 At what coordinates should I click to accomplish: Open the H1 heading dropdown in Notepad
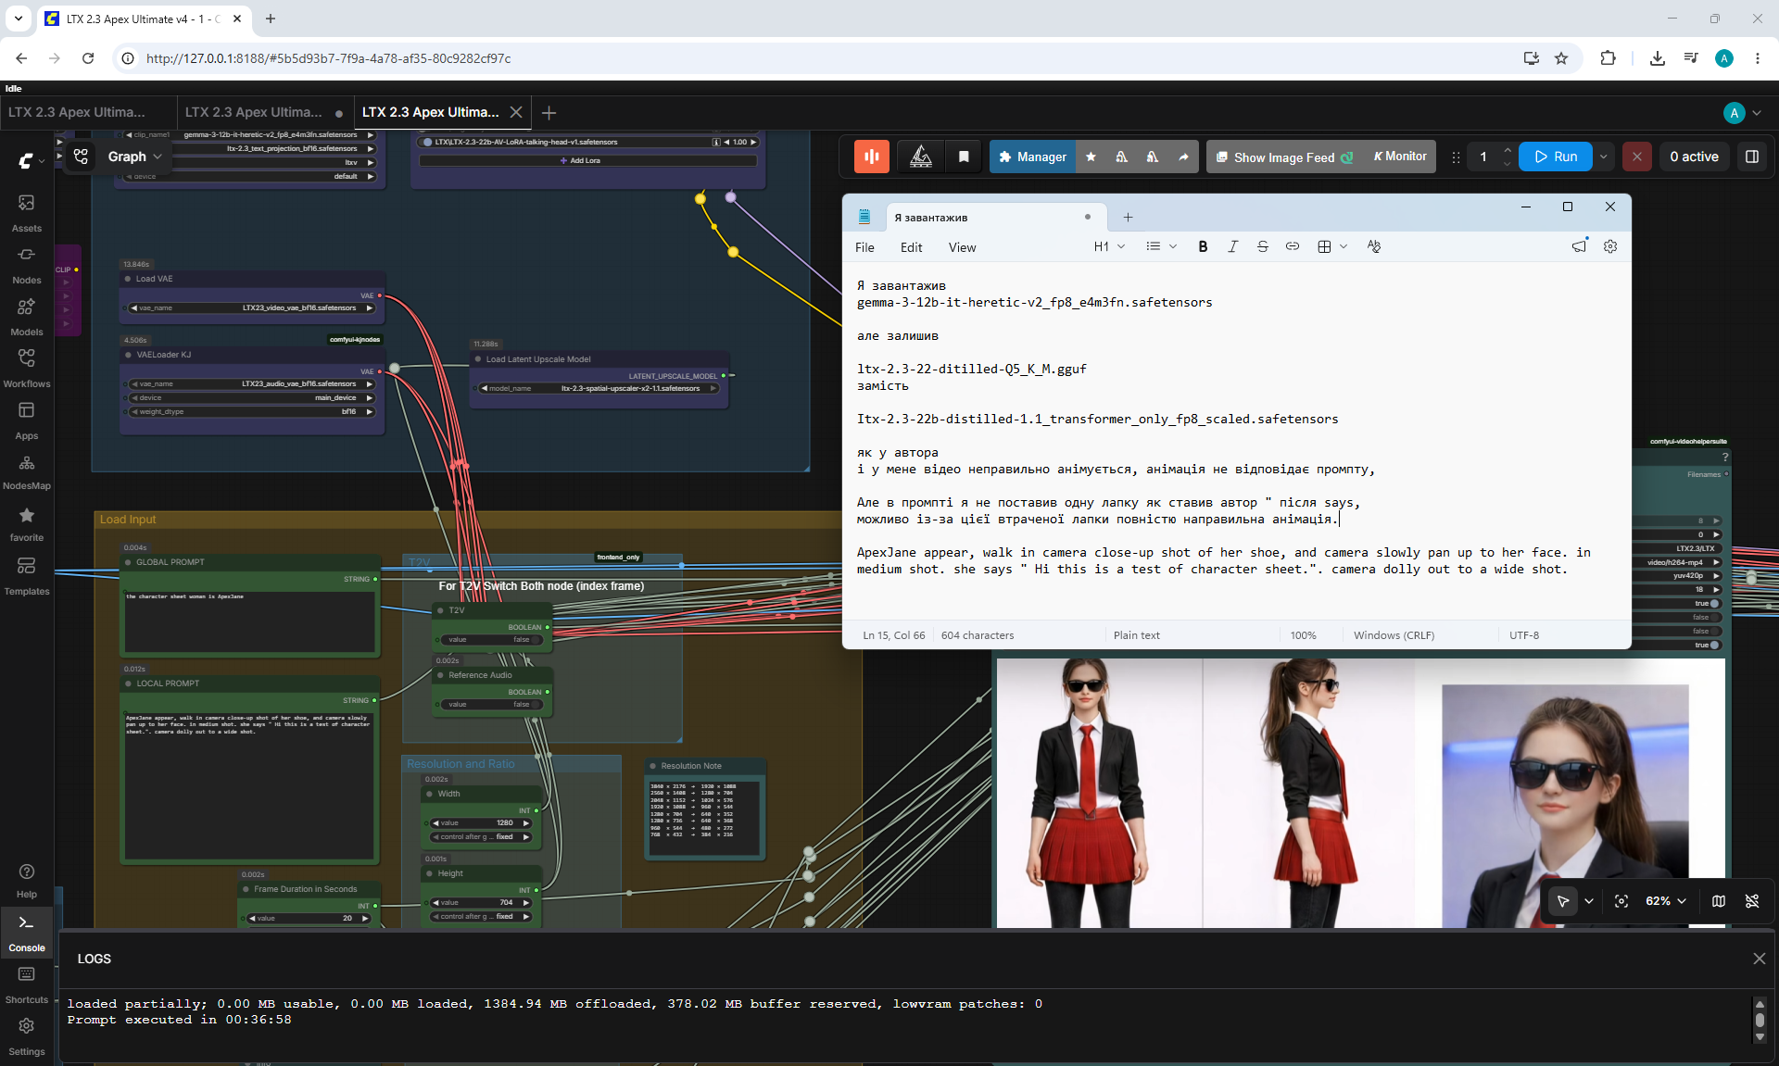pos(1109,246)
